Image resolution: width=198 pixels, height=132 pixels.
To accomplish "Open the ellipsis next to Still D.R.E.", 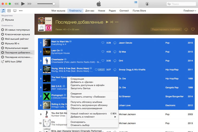I will pyautogui.click(x=64, y=86).
